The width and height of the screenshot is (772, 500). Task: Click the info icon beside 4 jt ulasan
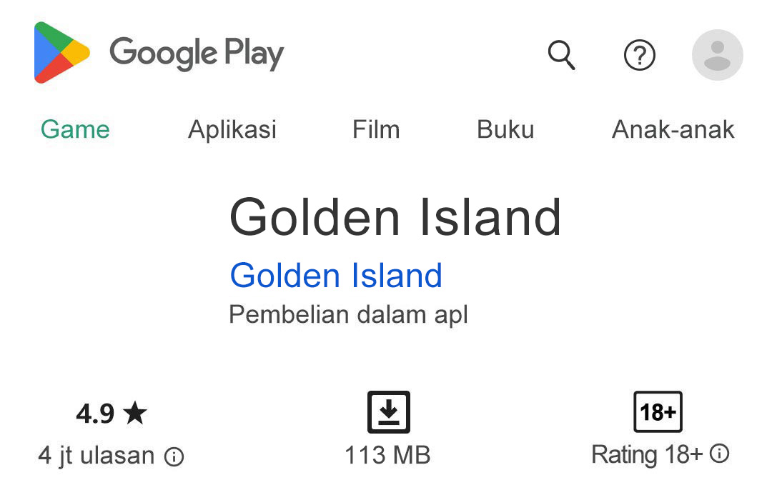pyautogui.click(x=174, y=455)
